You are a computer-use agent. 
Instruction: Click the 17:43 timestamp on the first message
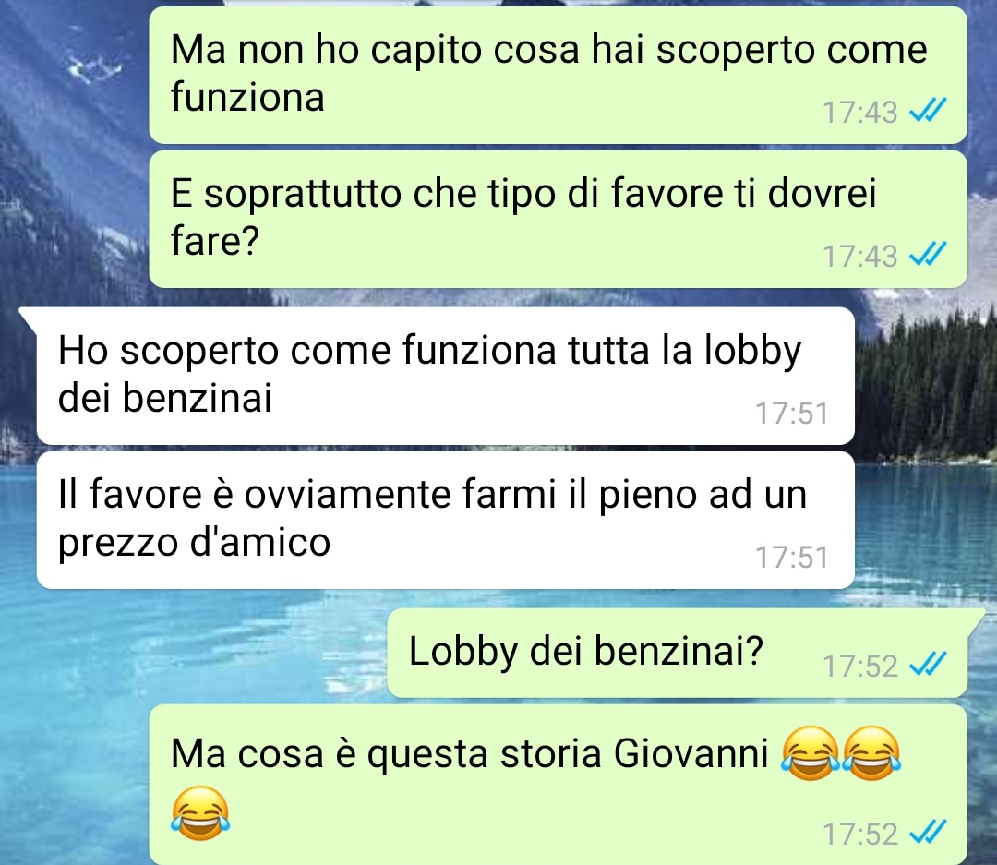coord(859,112)
